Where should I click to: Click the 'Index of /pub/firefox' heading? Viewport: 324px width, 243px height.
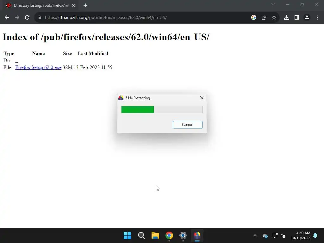click(x=106, y=37)
